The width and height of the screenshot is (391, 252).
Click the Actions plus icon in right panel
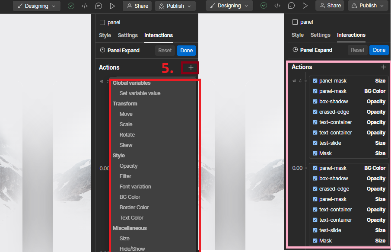tap(384, 67)
